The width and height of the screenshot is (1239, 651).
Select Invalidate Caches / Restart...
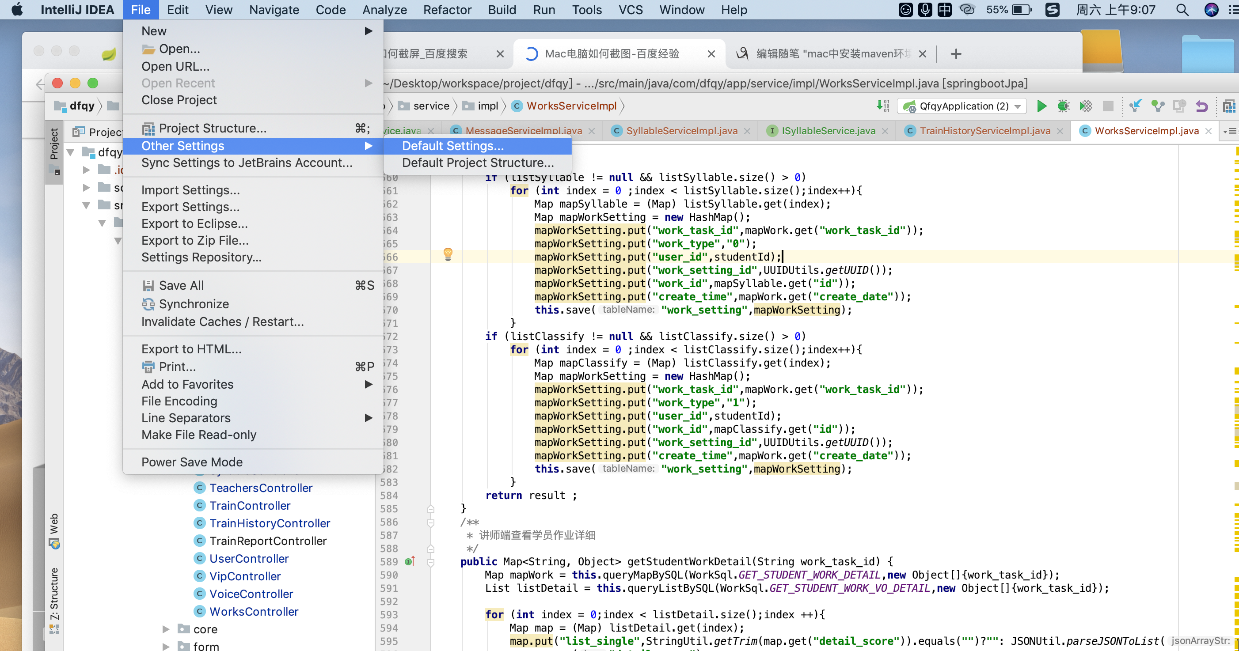[x=222, y=322]
